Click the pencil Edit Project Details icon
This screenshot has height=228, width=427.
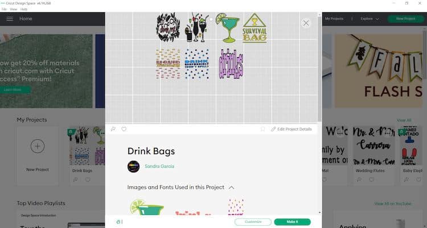tap(273, 129)
